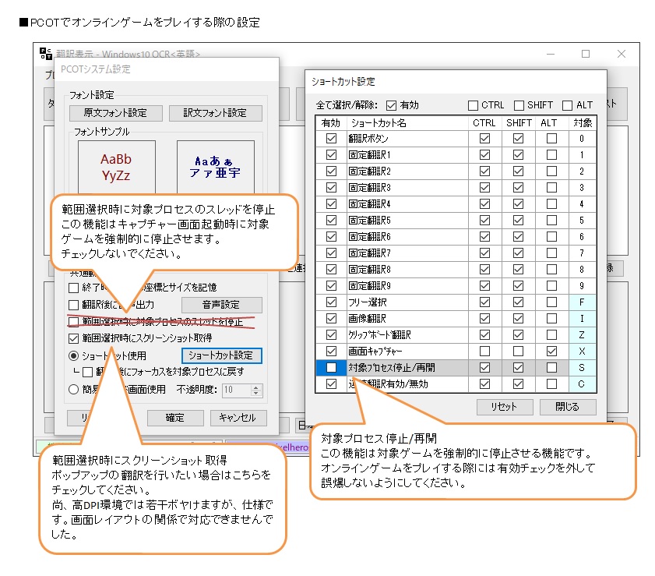Toggle 有効 checkbox for 翻訳ボタン row
This screenshot has width=655, height=576.
click(331, 139)
